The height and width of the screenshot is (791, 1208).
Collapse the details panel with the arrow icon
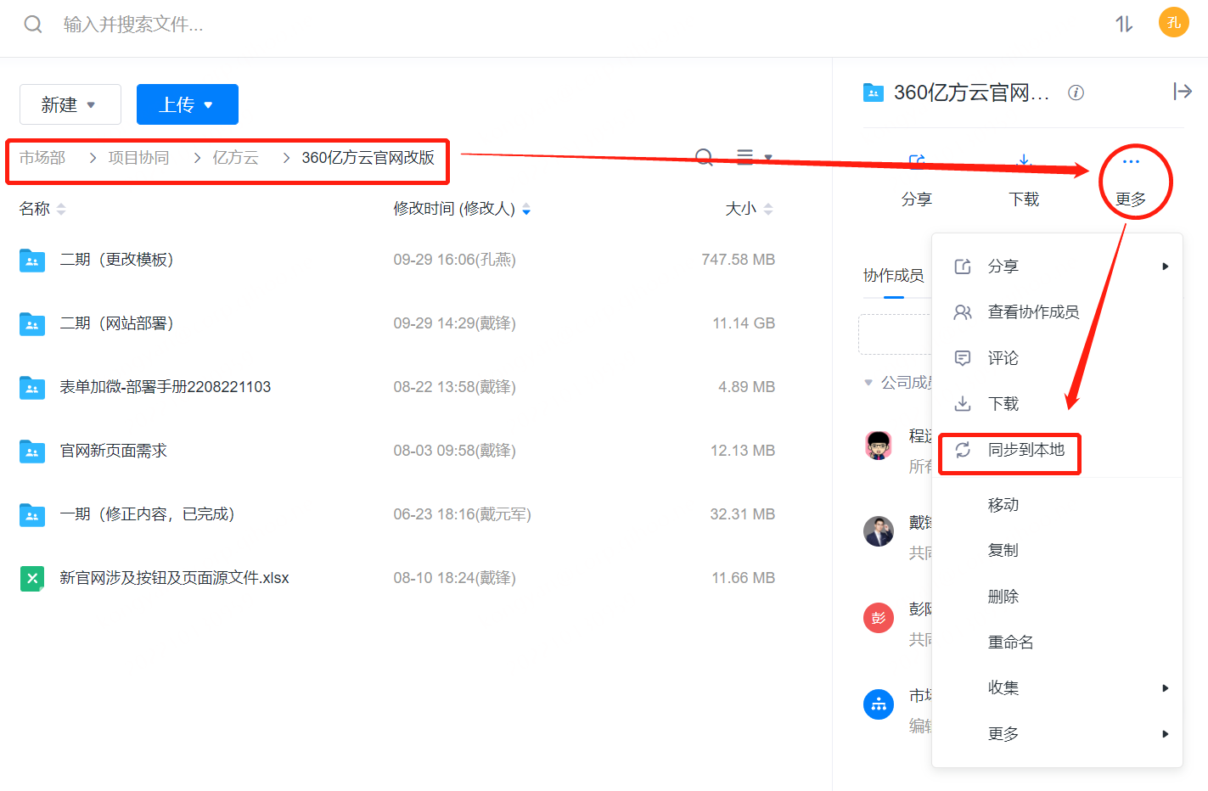point(1183,91)
